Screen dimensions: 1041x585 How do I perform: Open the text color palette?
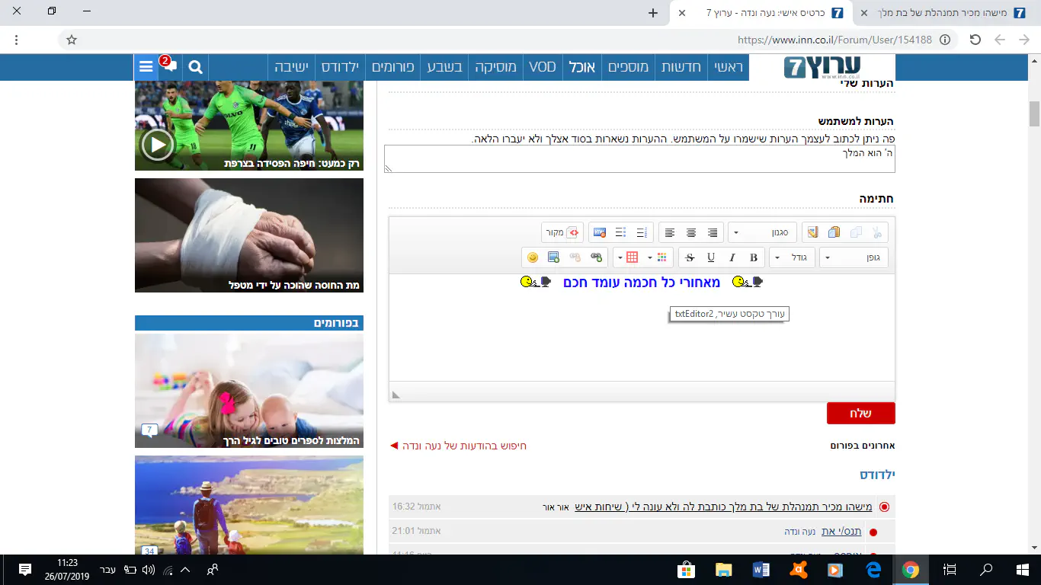tap(655, 257)
